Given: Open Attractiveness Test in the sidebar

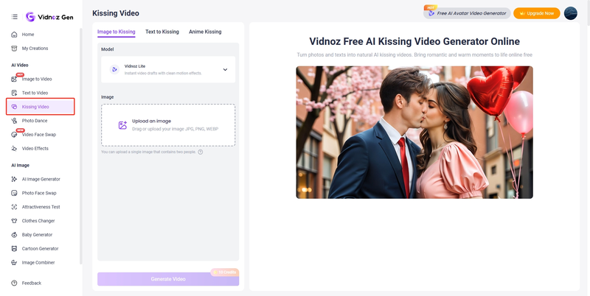Looking at the screenshot, I should pyautogui.click(x=41, y=207).
